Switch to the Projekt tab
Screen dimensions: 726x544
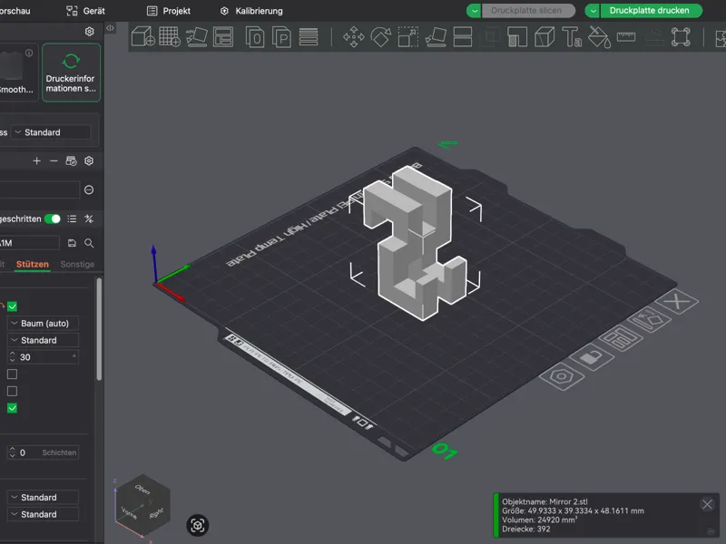tap(169, 11)
